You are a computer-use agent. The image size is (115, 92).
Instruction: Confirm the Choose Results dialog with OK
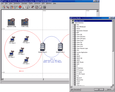point(99,89)
